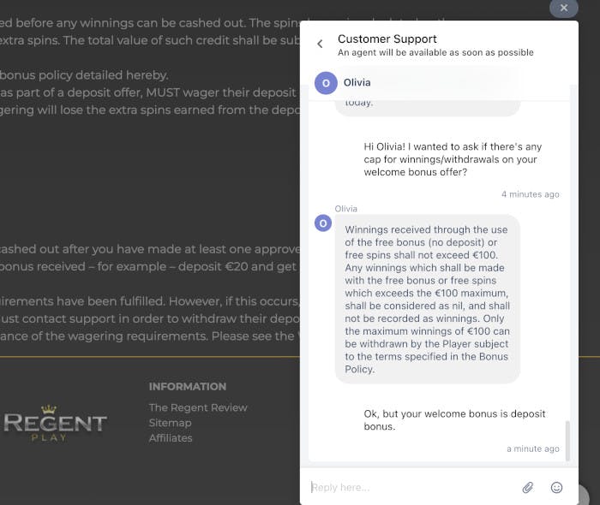Click Olivia's avatar next to her message
This screenshot has height=505, width=600.
click(323, 223)
